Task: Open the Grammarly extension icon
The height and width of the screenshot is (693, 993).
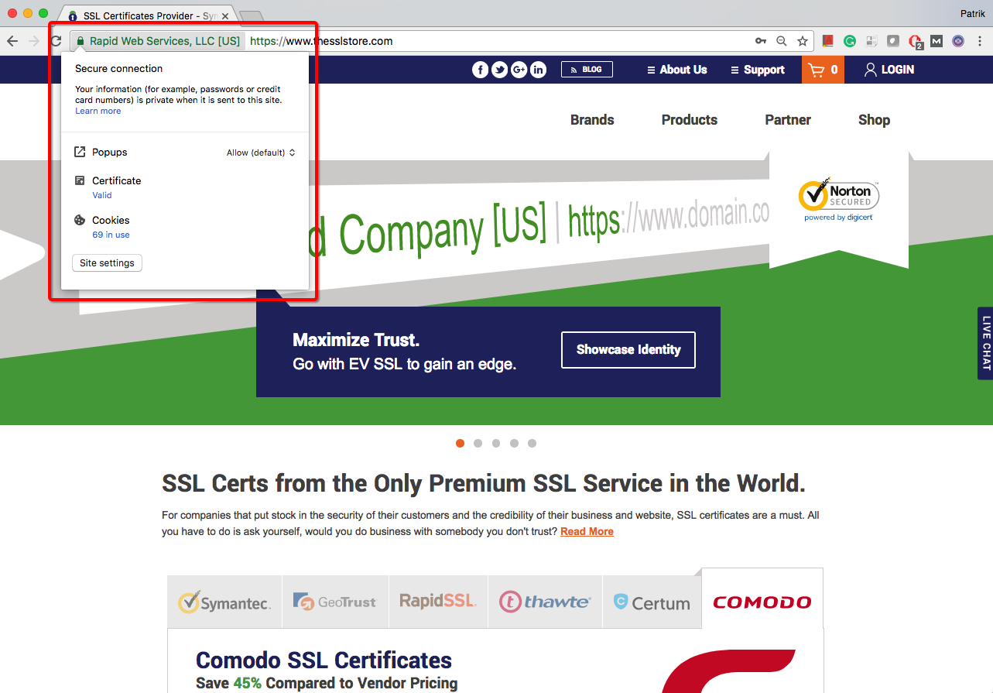Action: (x=849, y=41)
